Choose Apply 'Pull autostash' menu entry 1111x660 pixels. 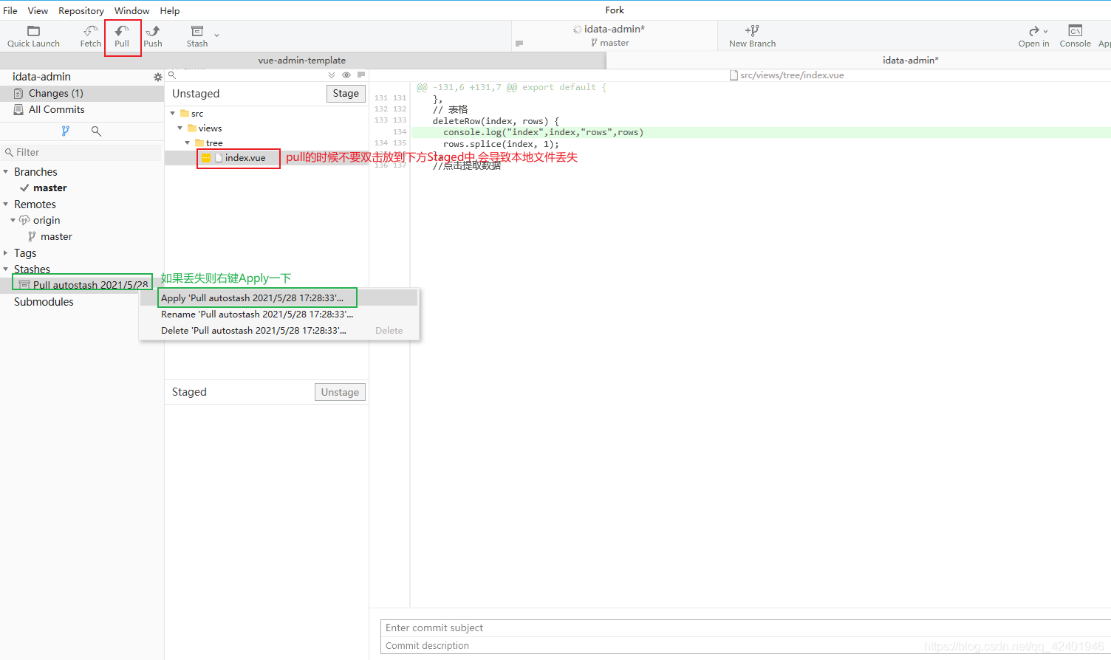click(279, 298)
